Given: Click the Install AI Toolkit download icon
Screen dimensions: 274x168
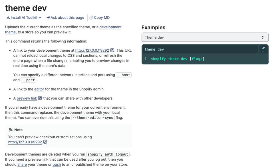Looking at the screenshot, I should pos(8,18).
